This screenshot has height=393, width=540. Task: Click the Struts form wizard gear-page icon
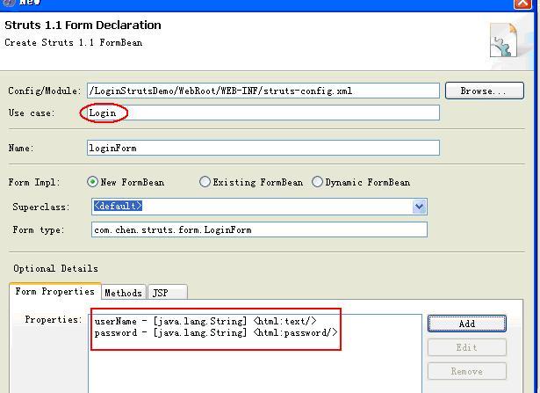(503, 40)
